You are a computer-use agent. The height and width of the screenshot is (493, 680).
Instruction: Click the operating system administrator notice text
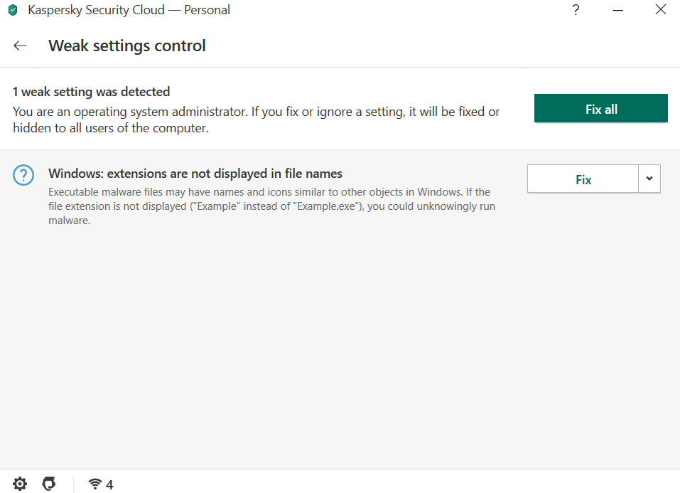256,120
